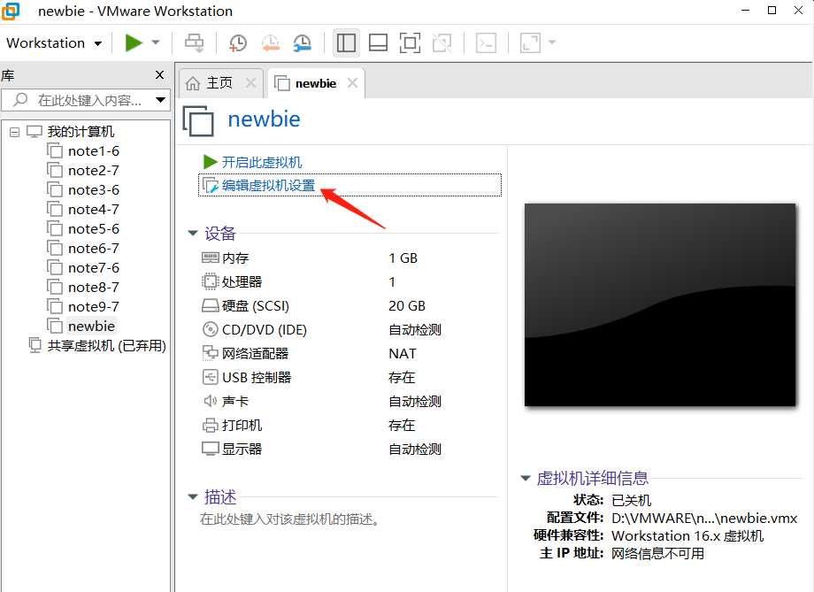Image resolution: width=814 pixels, height=592 pixels.
Task: Toggle the thumbnail bar view icon
Action: coord(378,42)
